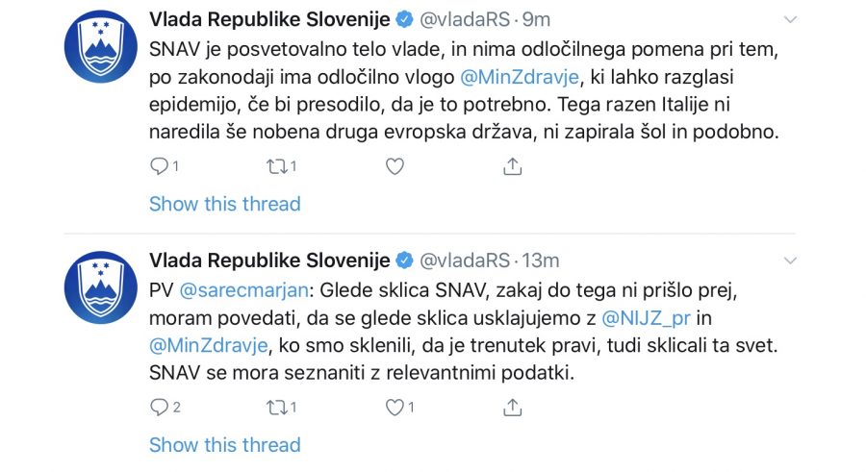Screen dimensions: 866x472
Task: Share the first tweet about epidemic declaration
Action: [513, 166]
